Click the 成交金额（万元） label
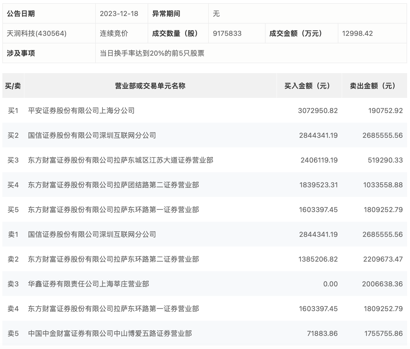410x349 pixels. (296, 34)
